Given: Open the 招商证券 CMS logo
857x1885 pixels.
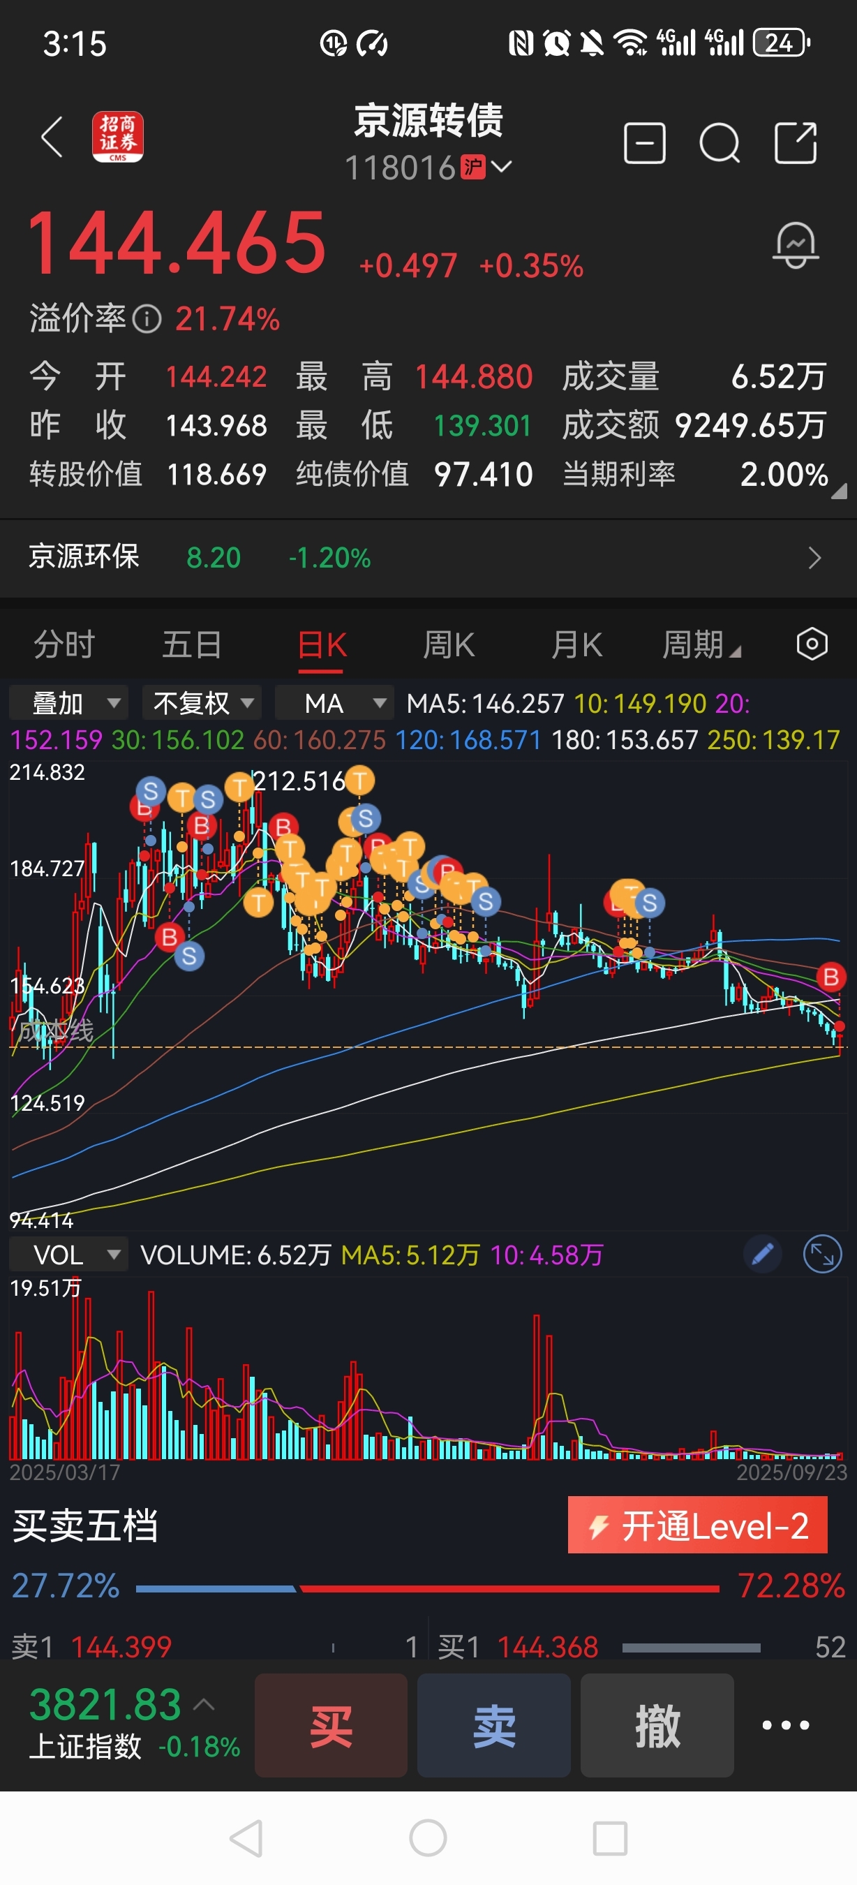Looking at the screenshot, I should click(118, 137).
